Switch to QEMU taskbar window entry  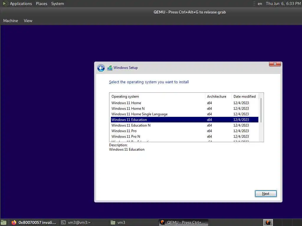pos(183,222)
